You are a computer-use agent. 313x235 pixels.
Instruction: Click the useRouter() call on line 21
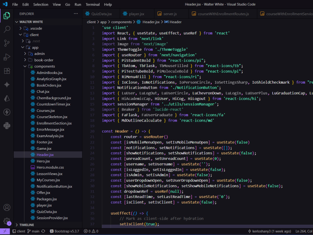pyautogui.click(x=156, y=137)
